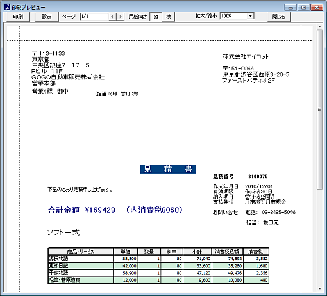Click the vertical scrollbar thumb

click(x=319, y=110)
